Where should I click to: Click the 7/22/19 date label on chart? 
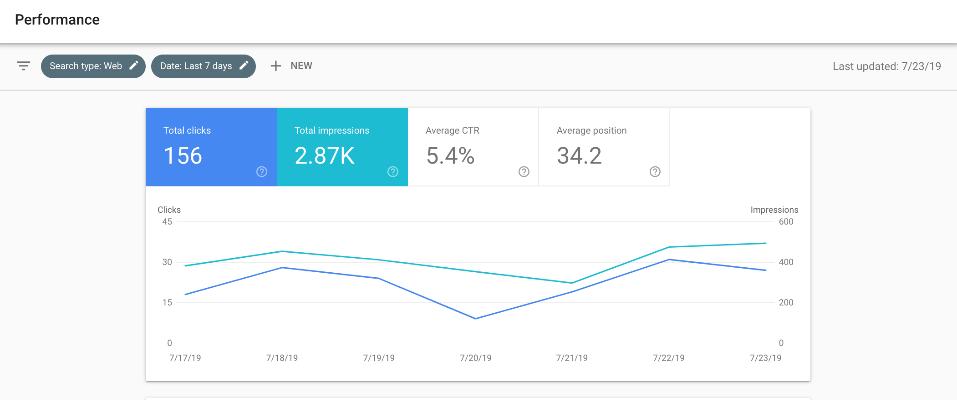tap(668, 358)
